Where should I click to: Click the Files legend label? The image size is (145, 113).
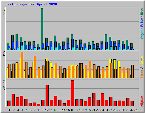[142, 23]
